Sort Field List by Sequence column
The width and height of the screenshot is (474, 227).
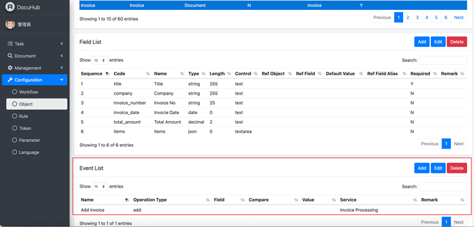(x=95, y=73)
